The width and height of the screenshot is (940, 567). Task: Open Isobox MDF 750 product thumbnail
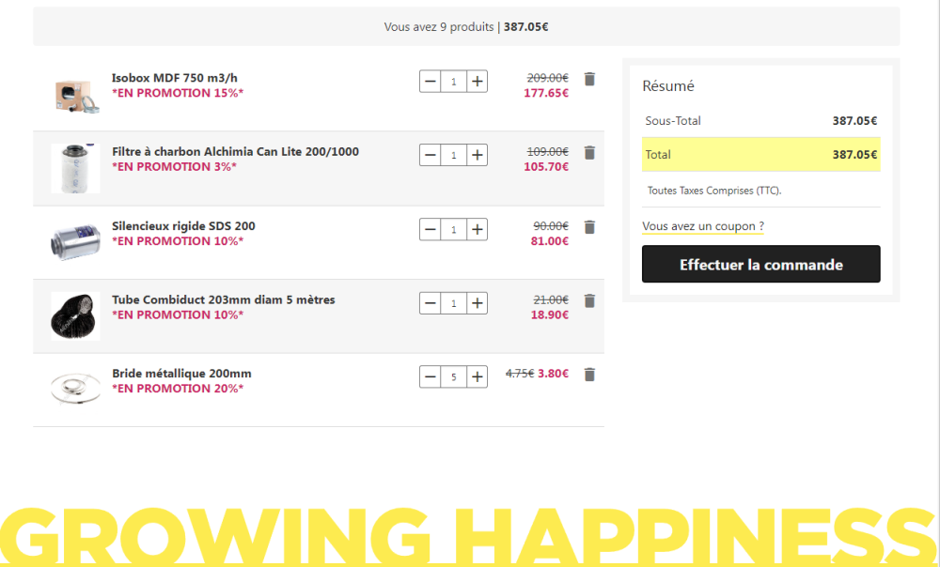click(75, 95)
